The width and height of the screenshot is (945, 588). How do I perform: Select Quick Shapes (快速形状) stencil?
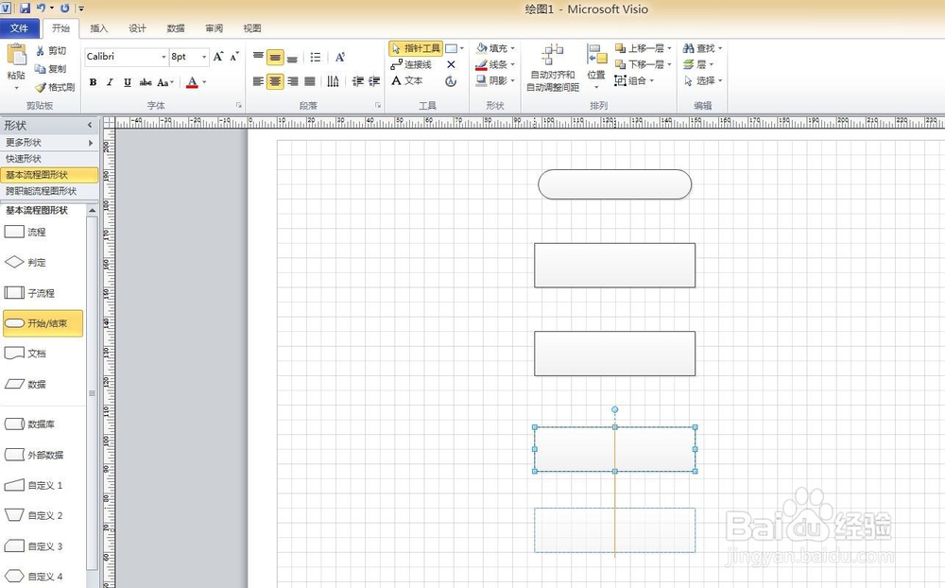click(x=49, y=159)
